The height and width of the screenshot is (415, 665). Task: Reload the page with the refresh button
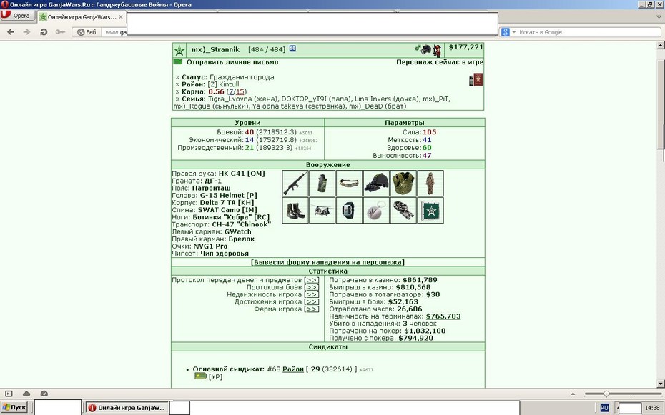pos(43,31)
